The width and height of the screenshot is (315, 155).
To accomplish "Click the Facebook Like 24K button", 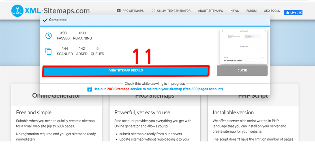I will 293,12.
